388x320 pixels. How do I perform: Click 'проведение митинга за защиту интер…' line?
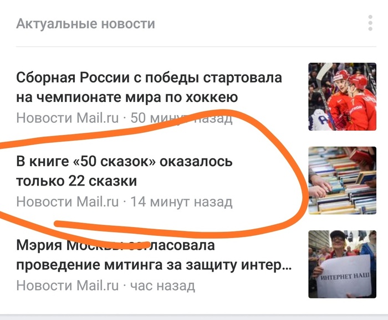pyautogui.click(x=154, y=265)
